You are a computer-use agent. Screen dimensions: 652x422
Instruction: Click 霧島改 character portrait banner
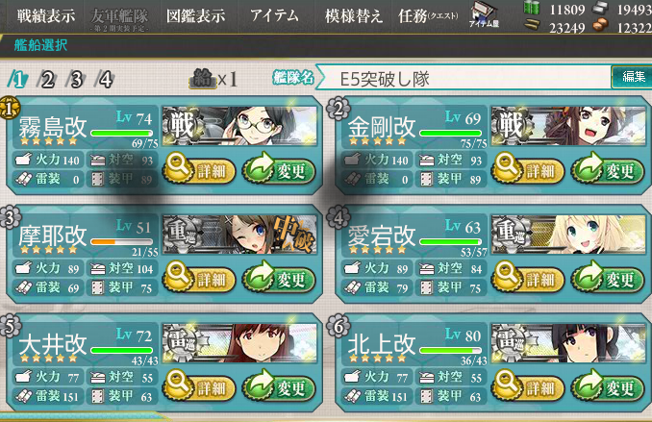point(239,126)
